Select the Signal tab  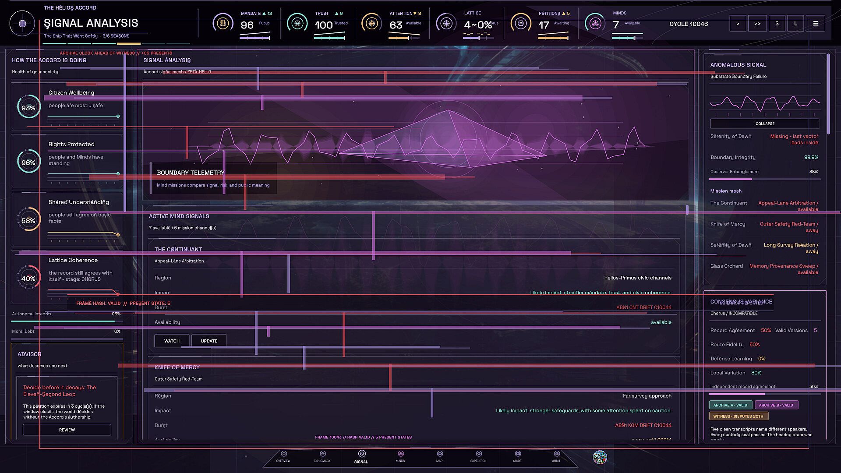pyautogui.click(x=361, y=457)
